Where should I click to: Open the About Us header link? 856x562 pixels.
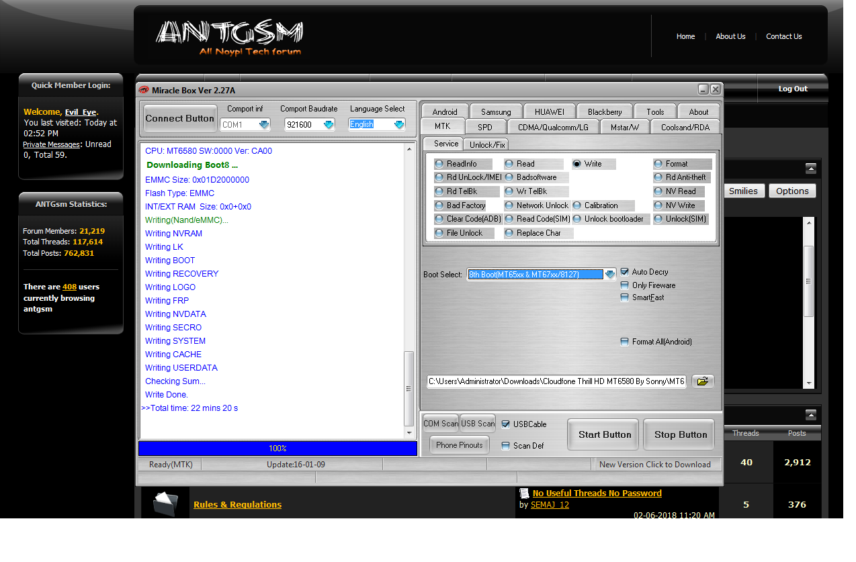[x=730, y=36]
